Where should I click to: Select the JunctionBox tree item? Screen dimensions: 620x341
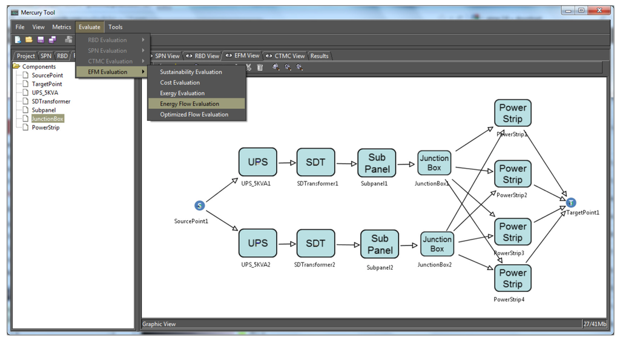(47, 119)
